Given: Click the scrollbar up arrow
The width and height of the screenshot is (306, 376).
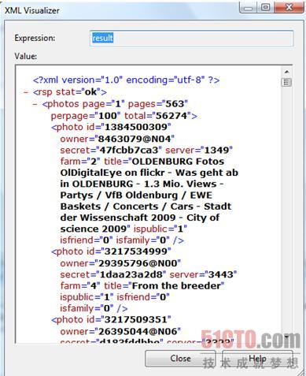Looking at the screenshot, I should (286, 72).
